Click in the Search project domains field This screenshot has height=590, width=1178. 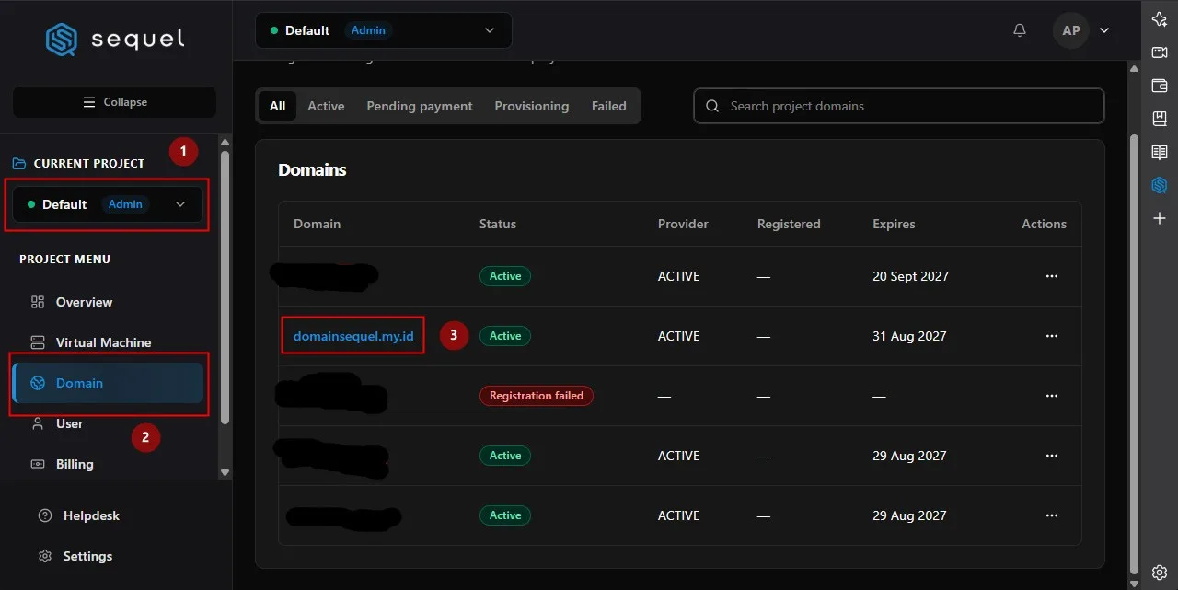click(x=898, y=106)
